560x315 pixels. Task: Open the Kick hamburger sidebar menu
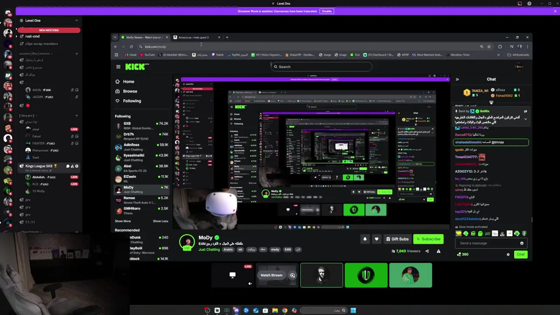coord(118,66)
